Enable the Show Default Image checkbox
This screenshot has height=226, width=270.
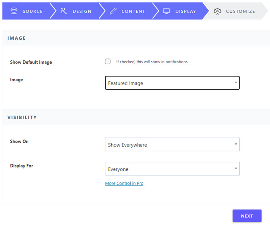(108, 62)
